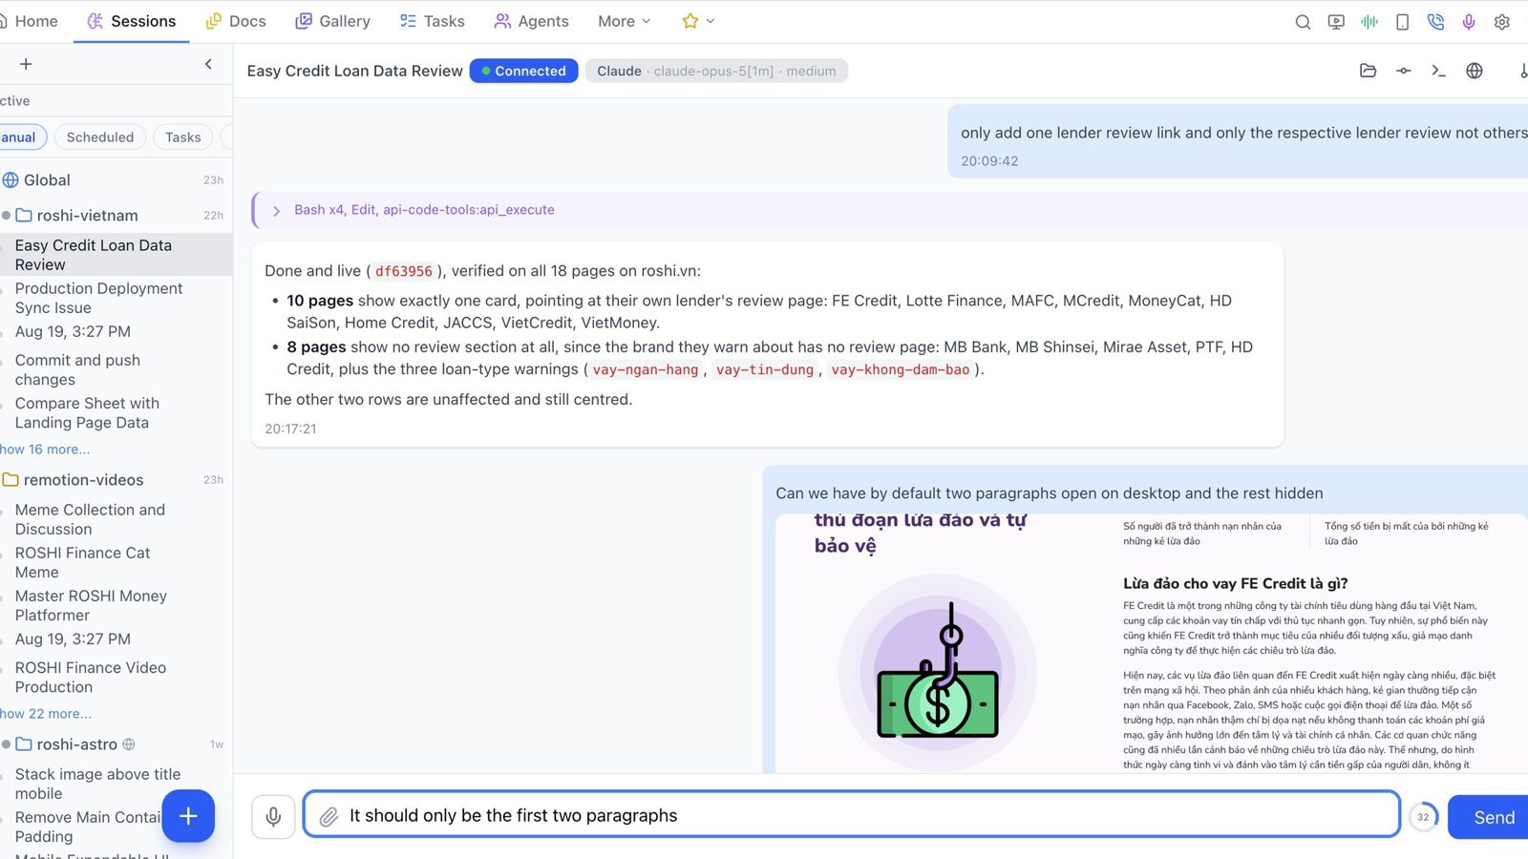
Task: Open the session folder icon in the header
Action: [1368, 71]
